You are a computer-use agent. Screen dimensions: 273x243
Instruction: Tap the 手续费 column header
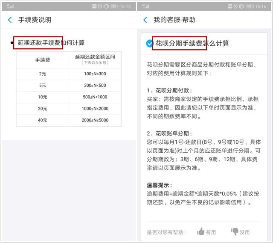43,60
